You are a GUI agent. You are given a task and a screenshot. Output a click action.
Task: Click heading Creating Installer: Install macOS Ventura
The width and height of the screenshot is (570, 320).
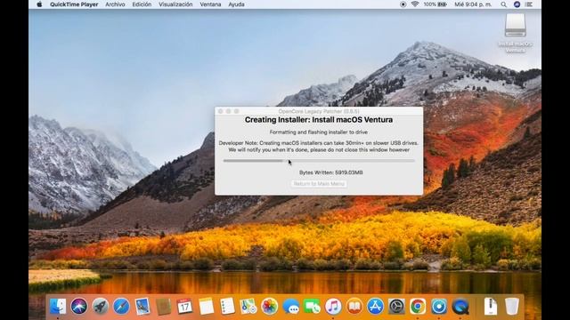pos(319,120)
